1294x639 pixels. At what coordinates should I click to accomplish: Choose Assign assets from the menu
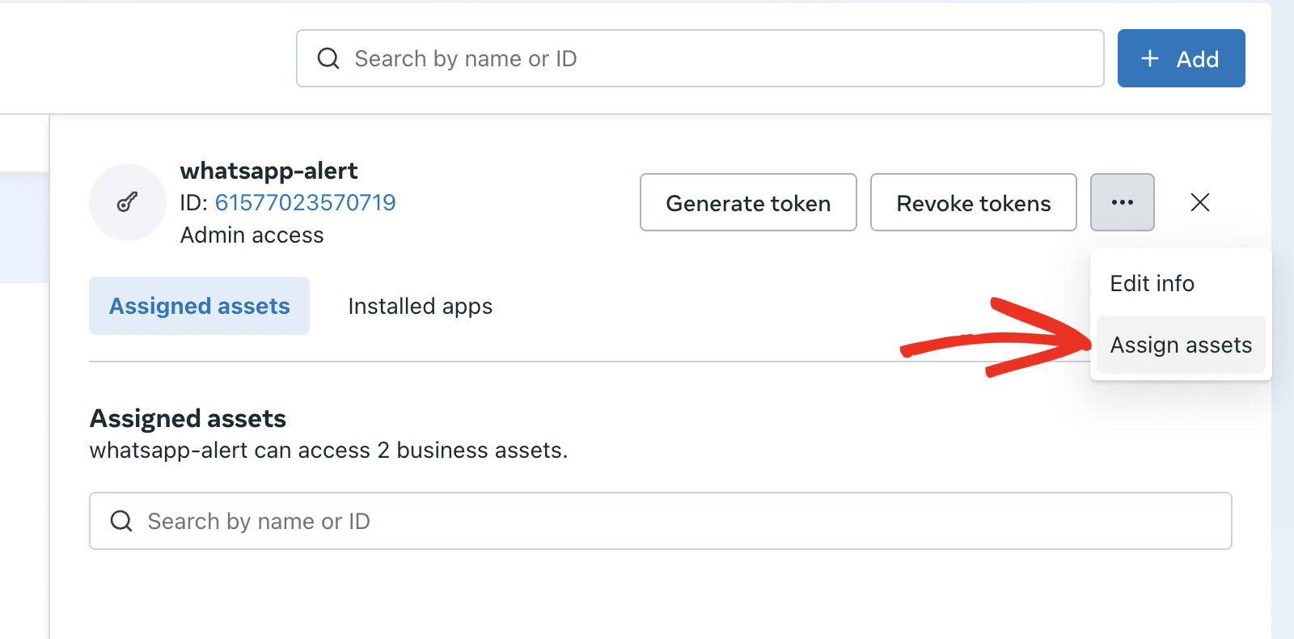pos(1181,345)
